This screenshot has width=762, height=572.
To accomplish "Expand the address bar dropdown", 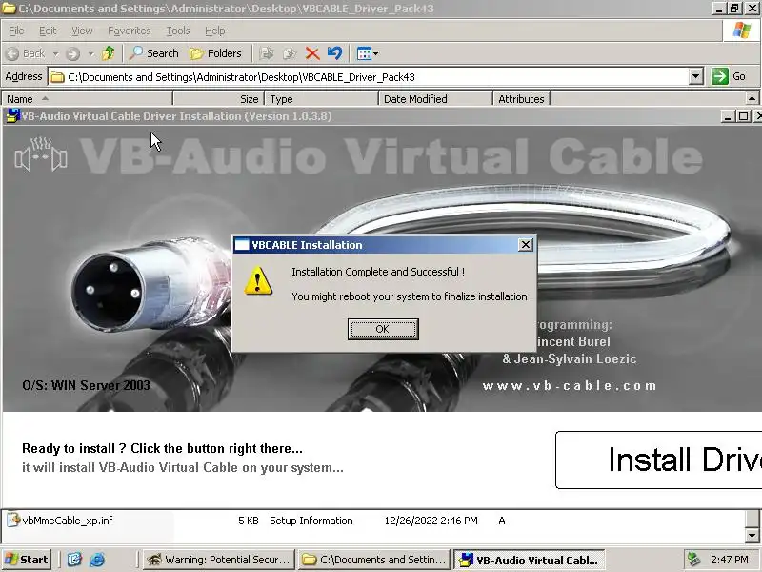I will point(696,77).
